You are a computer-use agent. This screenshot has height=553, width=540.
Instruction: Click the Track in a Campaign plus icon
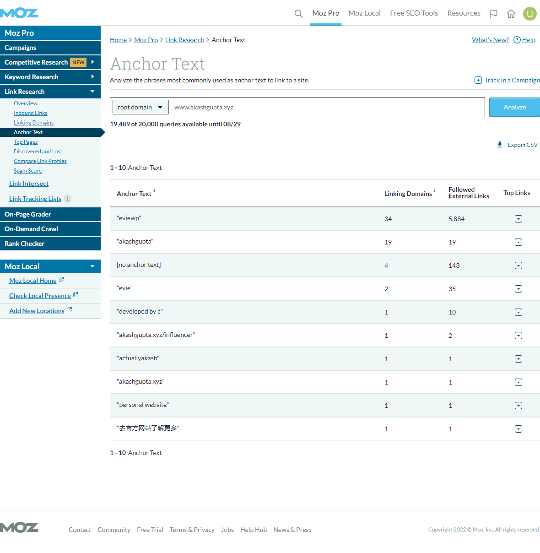tap(478, 80)
